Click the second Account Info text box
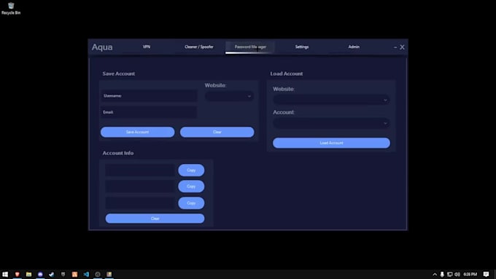 pyautogui.click(x=140, y=186)
